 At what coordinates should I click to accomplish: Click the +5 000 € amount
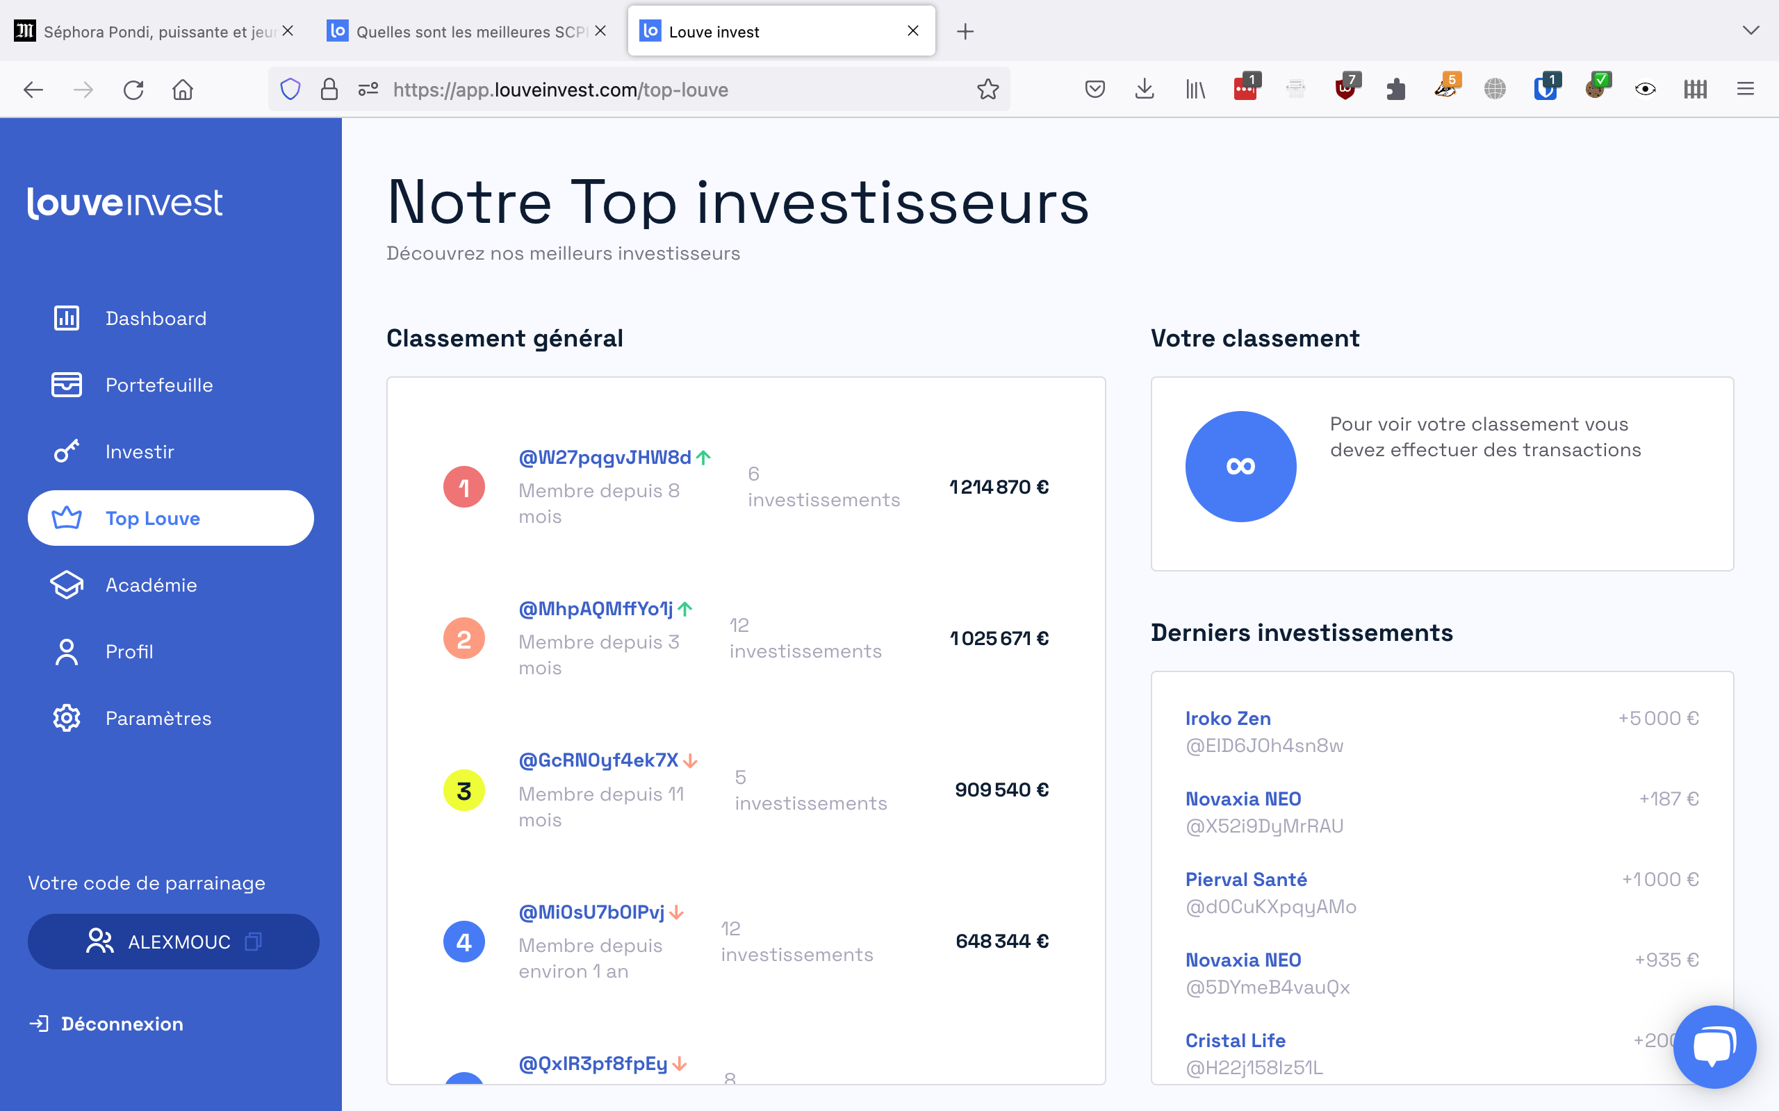pos(1659,718)
